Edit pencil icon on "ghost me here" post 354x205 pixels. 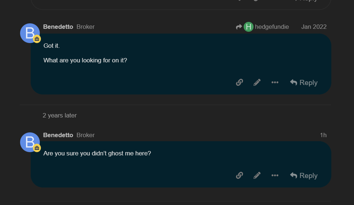[257, 175]
